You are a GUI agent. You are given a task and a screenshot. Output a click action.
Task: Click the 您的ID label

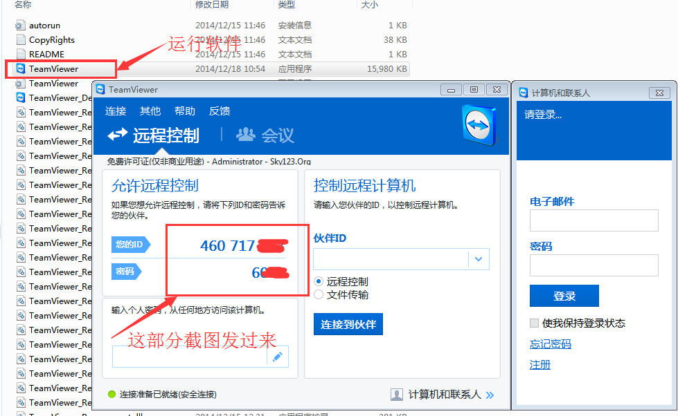click(x=131, y=244)
